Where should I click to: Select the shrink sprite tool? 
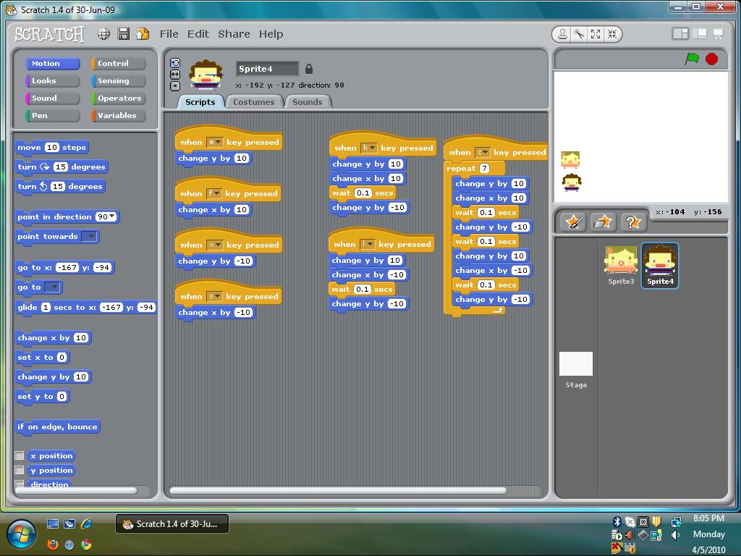pyautogui.click(x=613, y=34)
